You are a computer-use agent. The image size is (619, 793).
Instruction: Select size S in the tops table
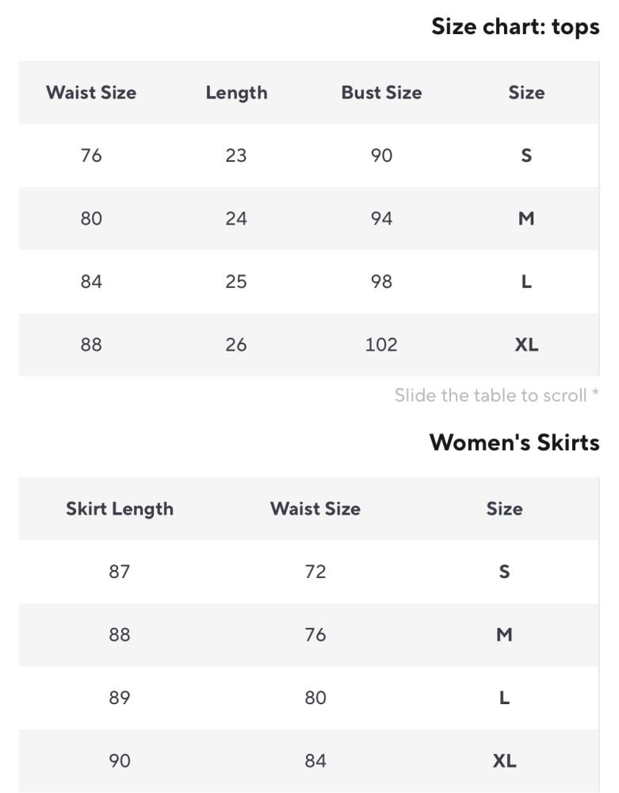coord(526,155)
